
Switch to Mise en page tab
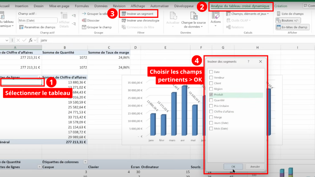coord(59,6)
